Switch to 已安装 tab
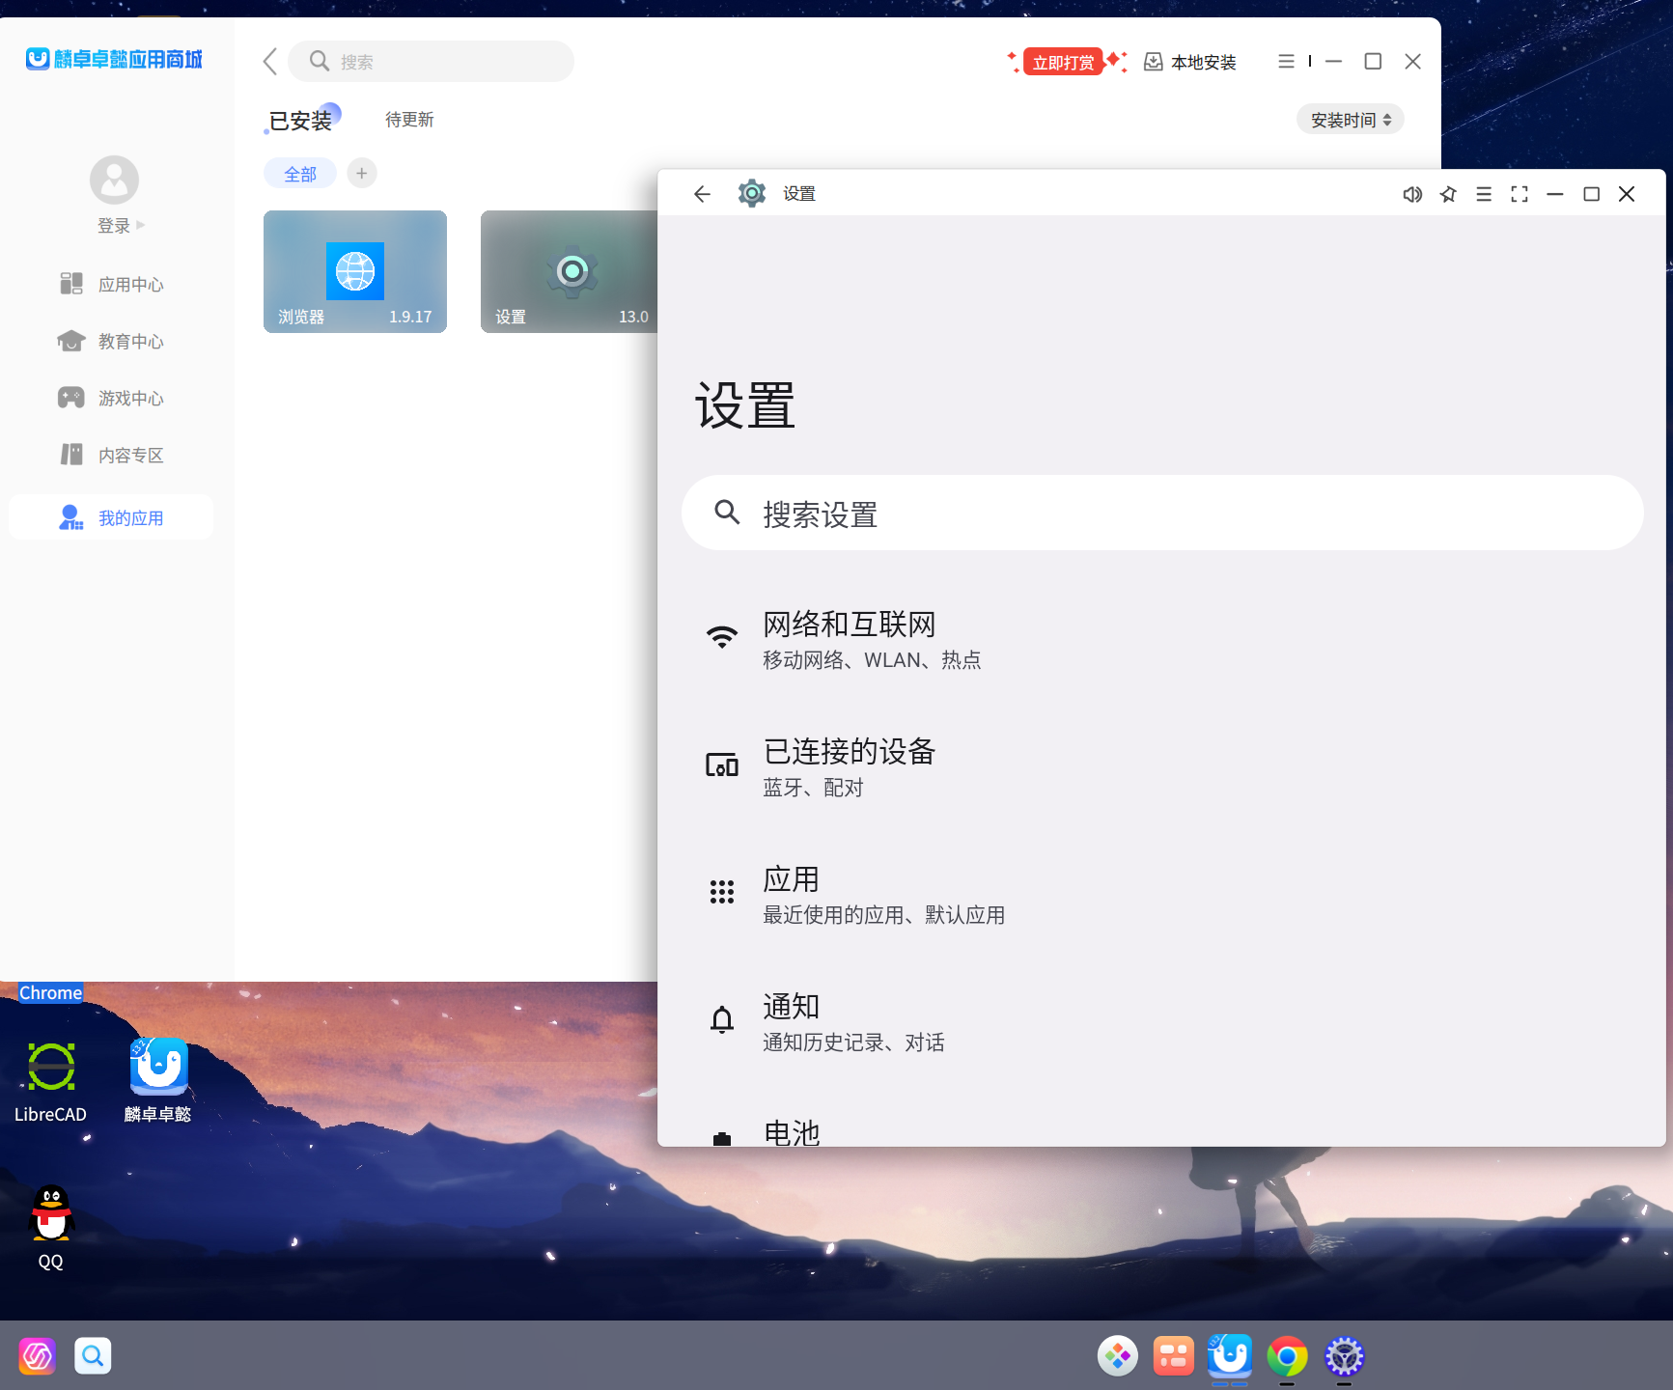The height and width of the screenshot is (1390, 1673). tap(300, 121)
